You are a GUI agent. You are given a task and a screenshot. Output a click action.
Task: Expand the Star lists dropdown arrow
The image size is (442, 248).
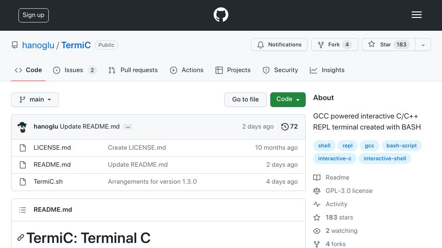tap(423, 45)
